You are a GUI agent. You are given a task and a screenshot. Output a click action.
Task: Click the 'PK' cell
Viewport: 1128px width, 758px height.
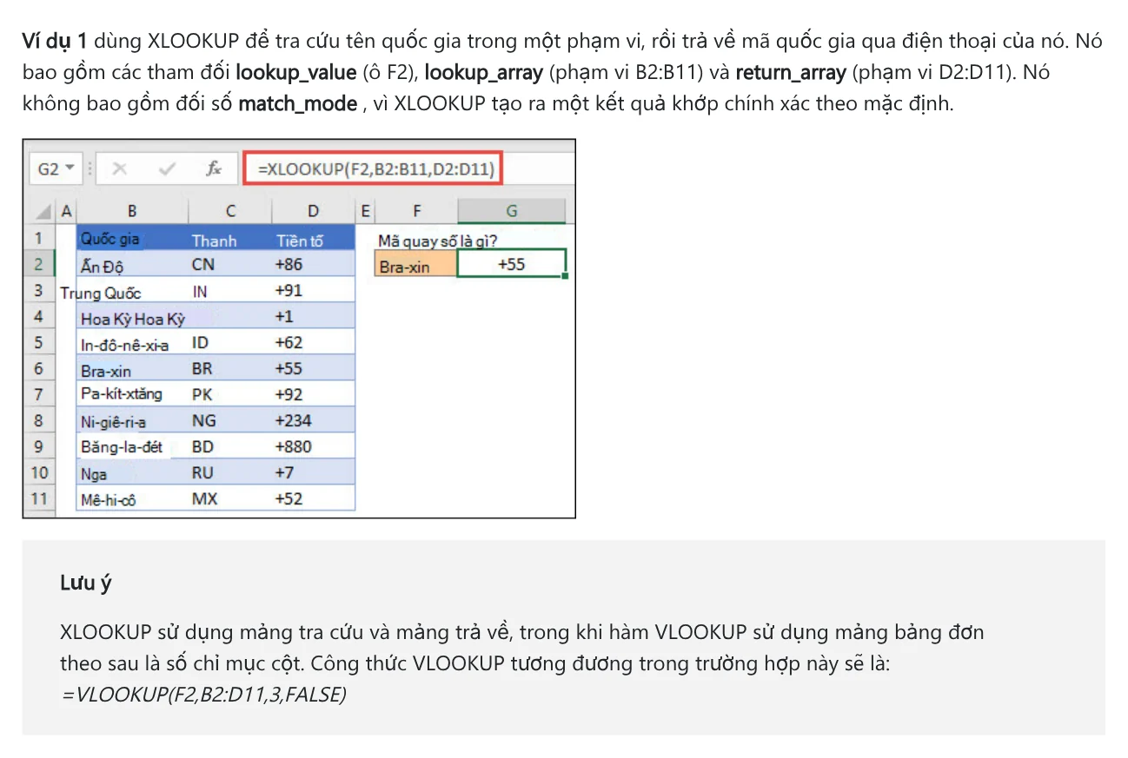229,394
